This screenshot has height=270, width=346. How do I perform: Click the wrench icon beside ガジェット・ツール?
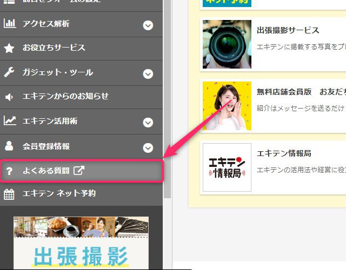[9, 72]
